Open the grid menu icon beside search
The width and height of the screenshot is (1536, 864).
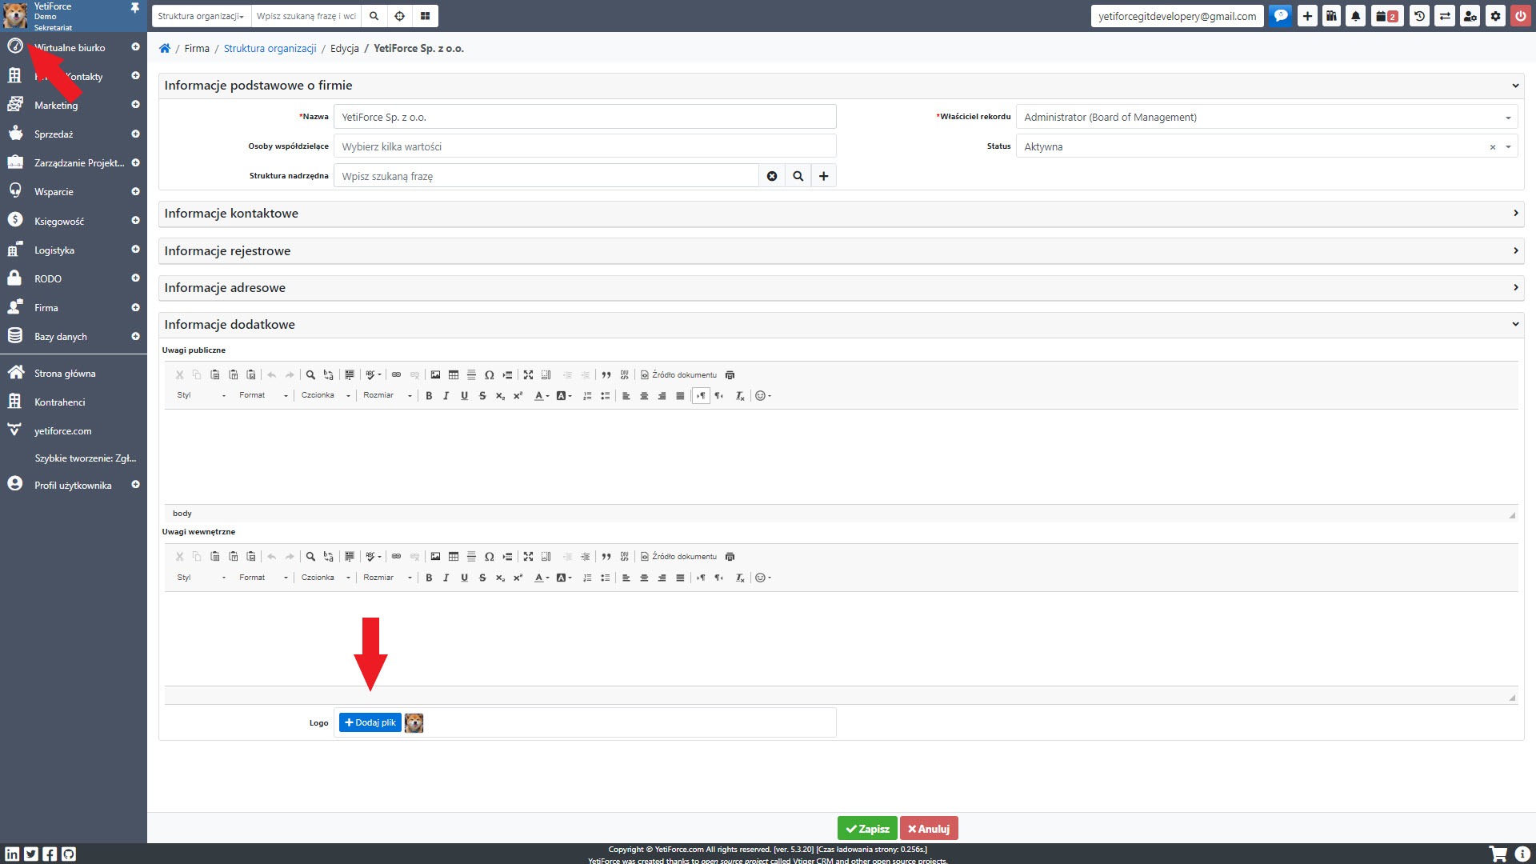425,16
